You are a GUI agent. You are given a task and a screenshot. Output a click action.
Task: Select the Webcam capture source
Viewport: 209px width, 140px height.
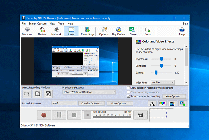point(27,31)
